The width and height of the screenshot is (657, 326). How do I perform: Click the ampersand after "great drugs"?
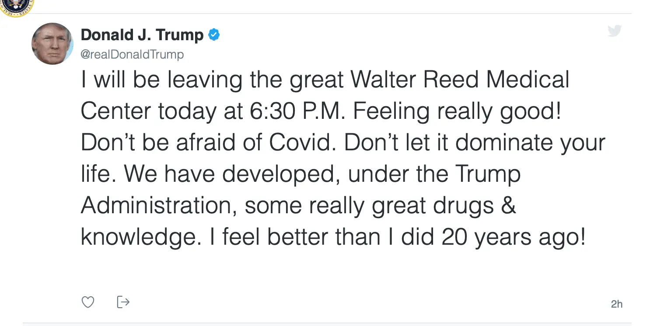pyautogui.click(x=507, y=206)
